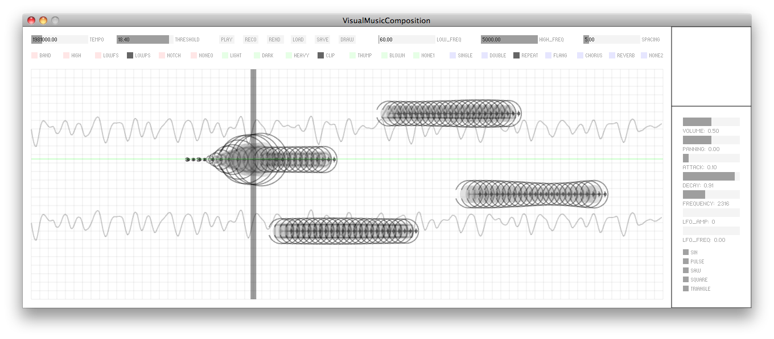Enable the CHORUS effect
This screenshot has width=774, height=339.
coord(581,55)
